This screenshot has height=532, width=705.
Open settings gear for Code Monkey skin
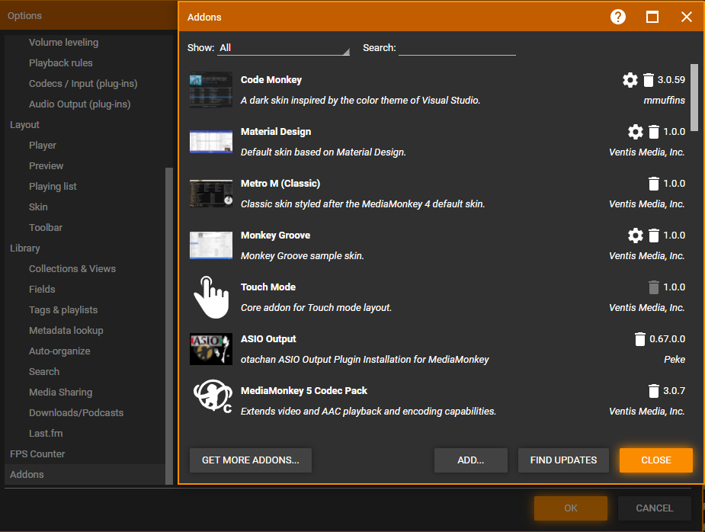pos(630,80)
